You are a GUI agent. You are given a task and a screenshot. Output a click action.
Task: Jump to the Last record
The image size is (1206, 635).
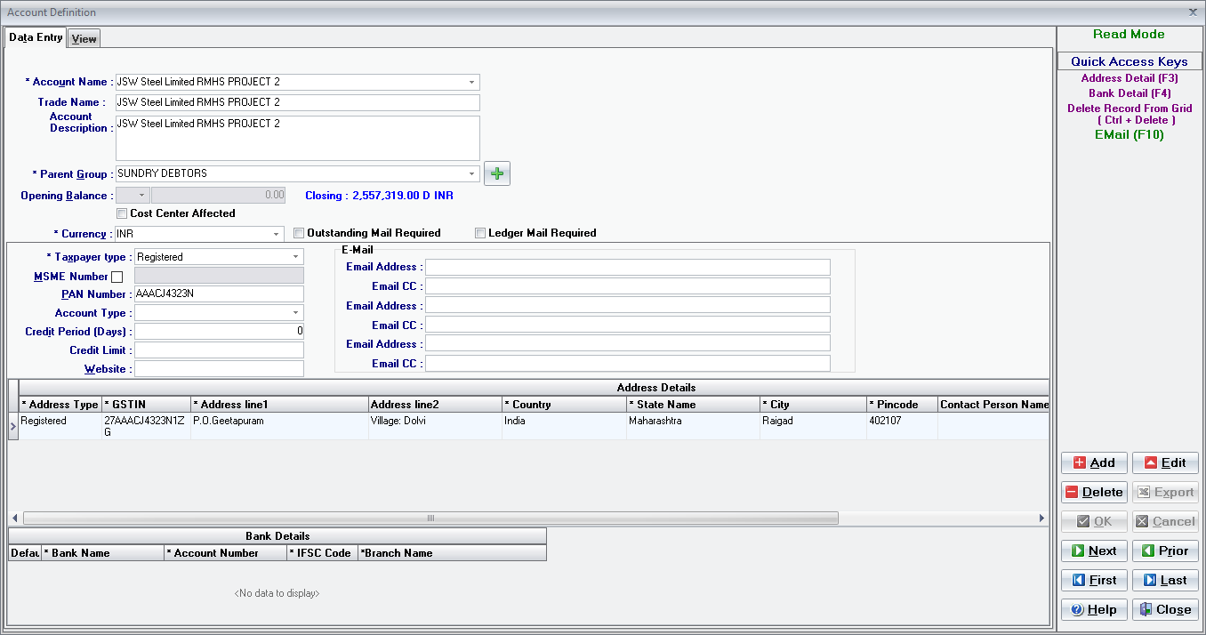[x=1165, y=580]
